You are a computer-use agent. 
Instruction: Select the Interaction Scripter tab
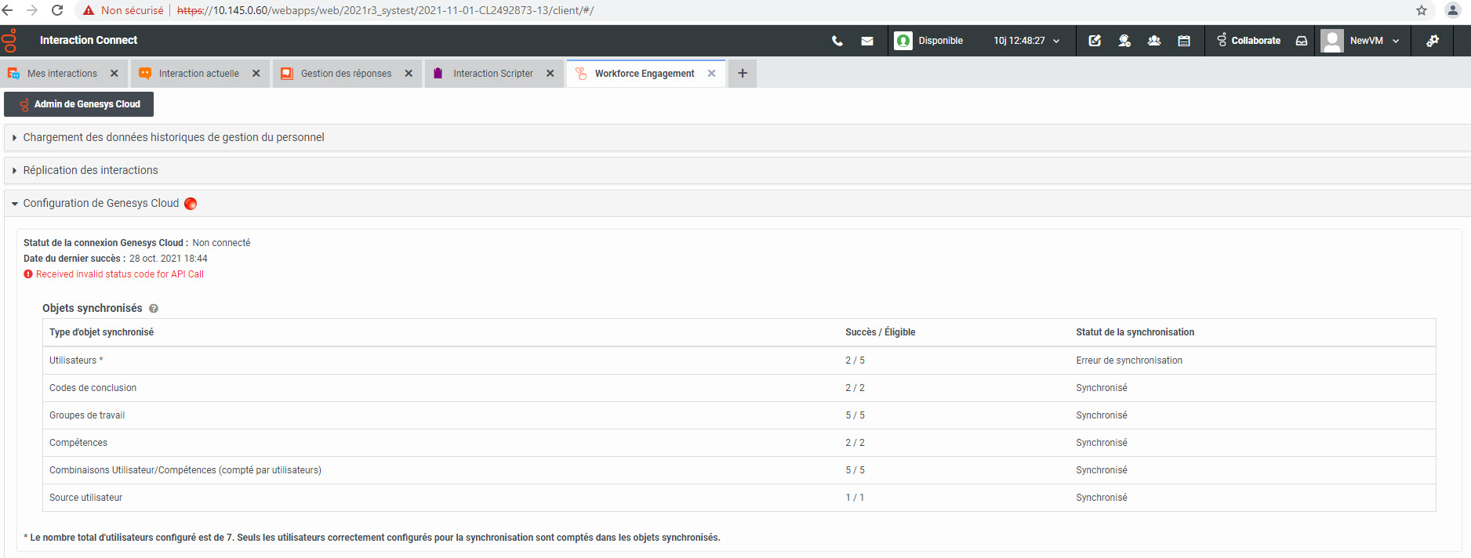pyautogui.click(x=492, y=74)
